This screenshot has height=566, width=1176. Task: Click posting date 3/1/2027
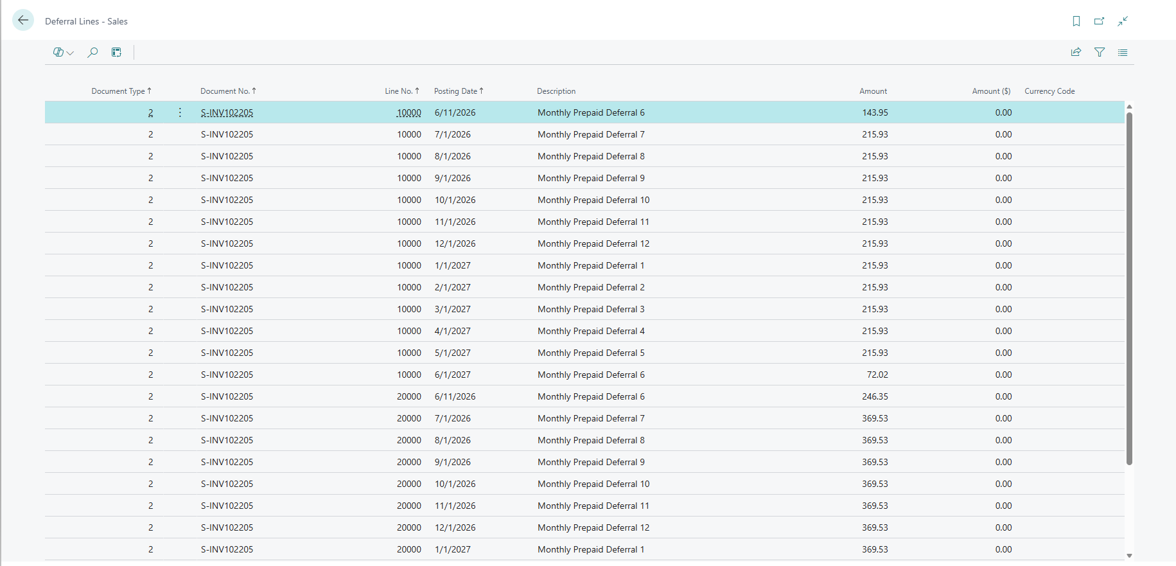[x=453, y=309]
